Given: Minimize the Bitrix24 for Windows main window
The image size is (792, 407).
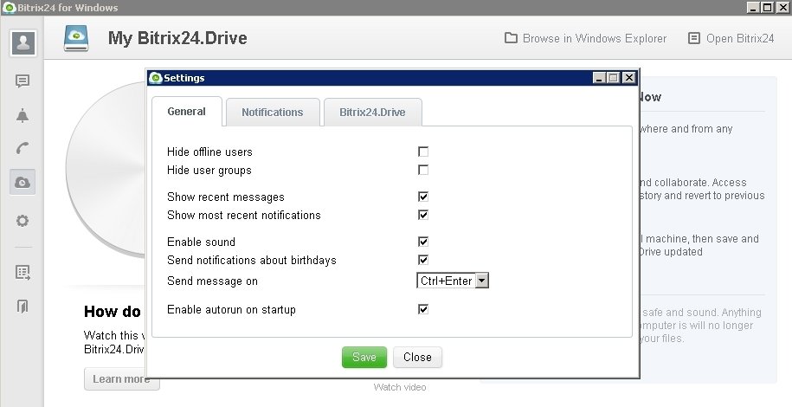Looking at the screenshot, I should (x=752, y=8).
